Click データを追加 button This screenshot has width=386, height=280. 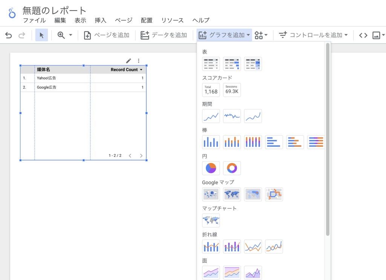click(x=164, y=35)
